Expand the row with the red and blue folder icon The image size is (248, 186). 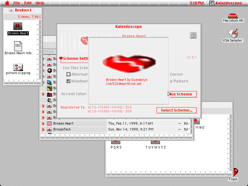[43, 94]
